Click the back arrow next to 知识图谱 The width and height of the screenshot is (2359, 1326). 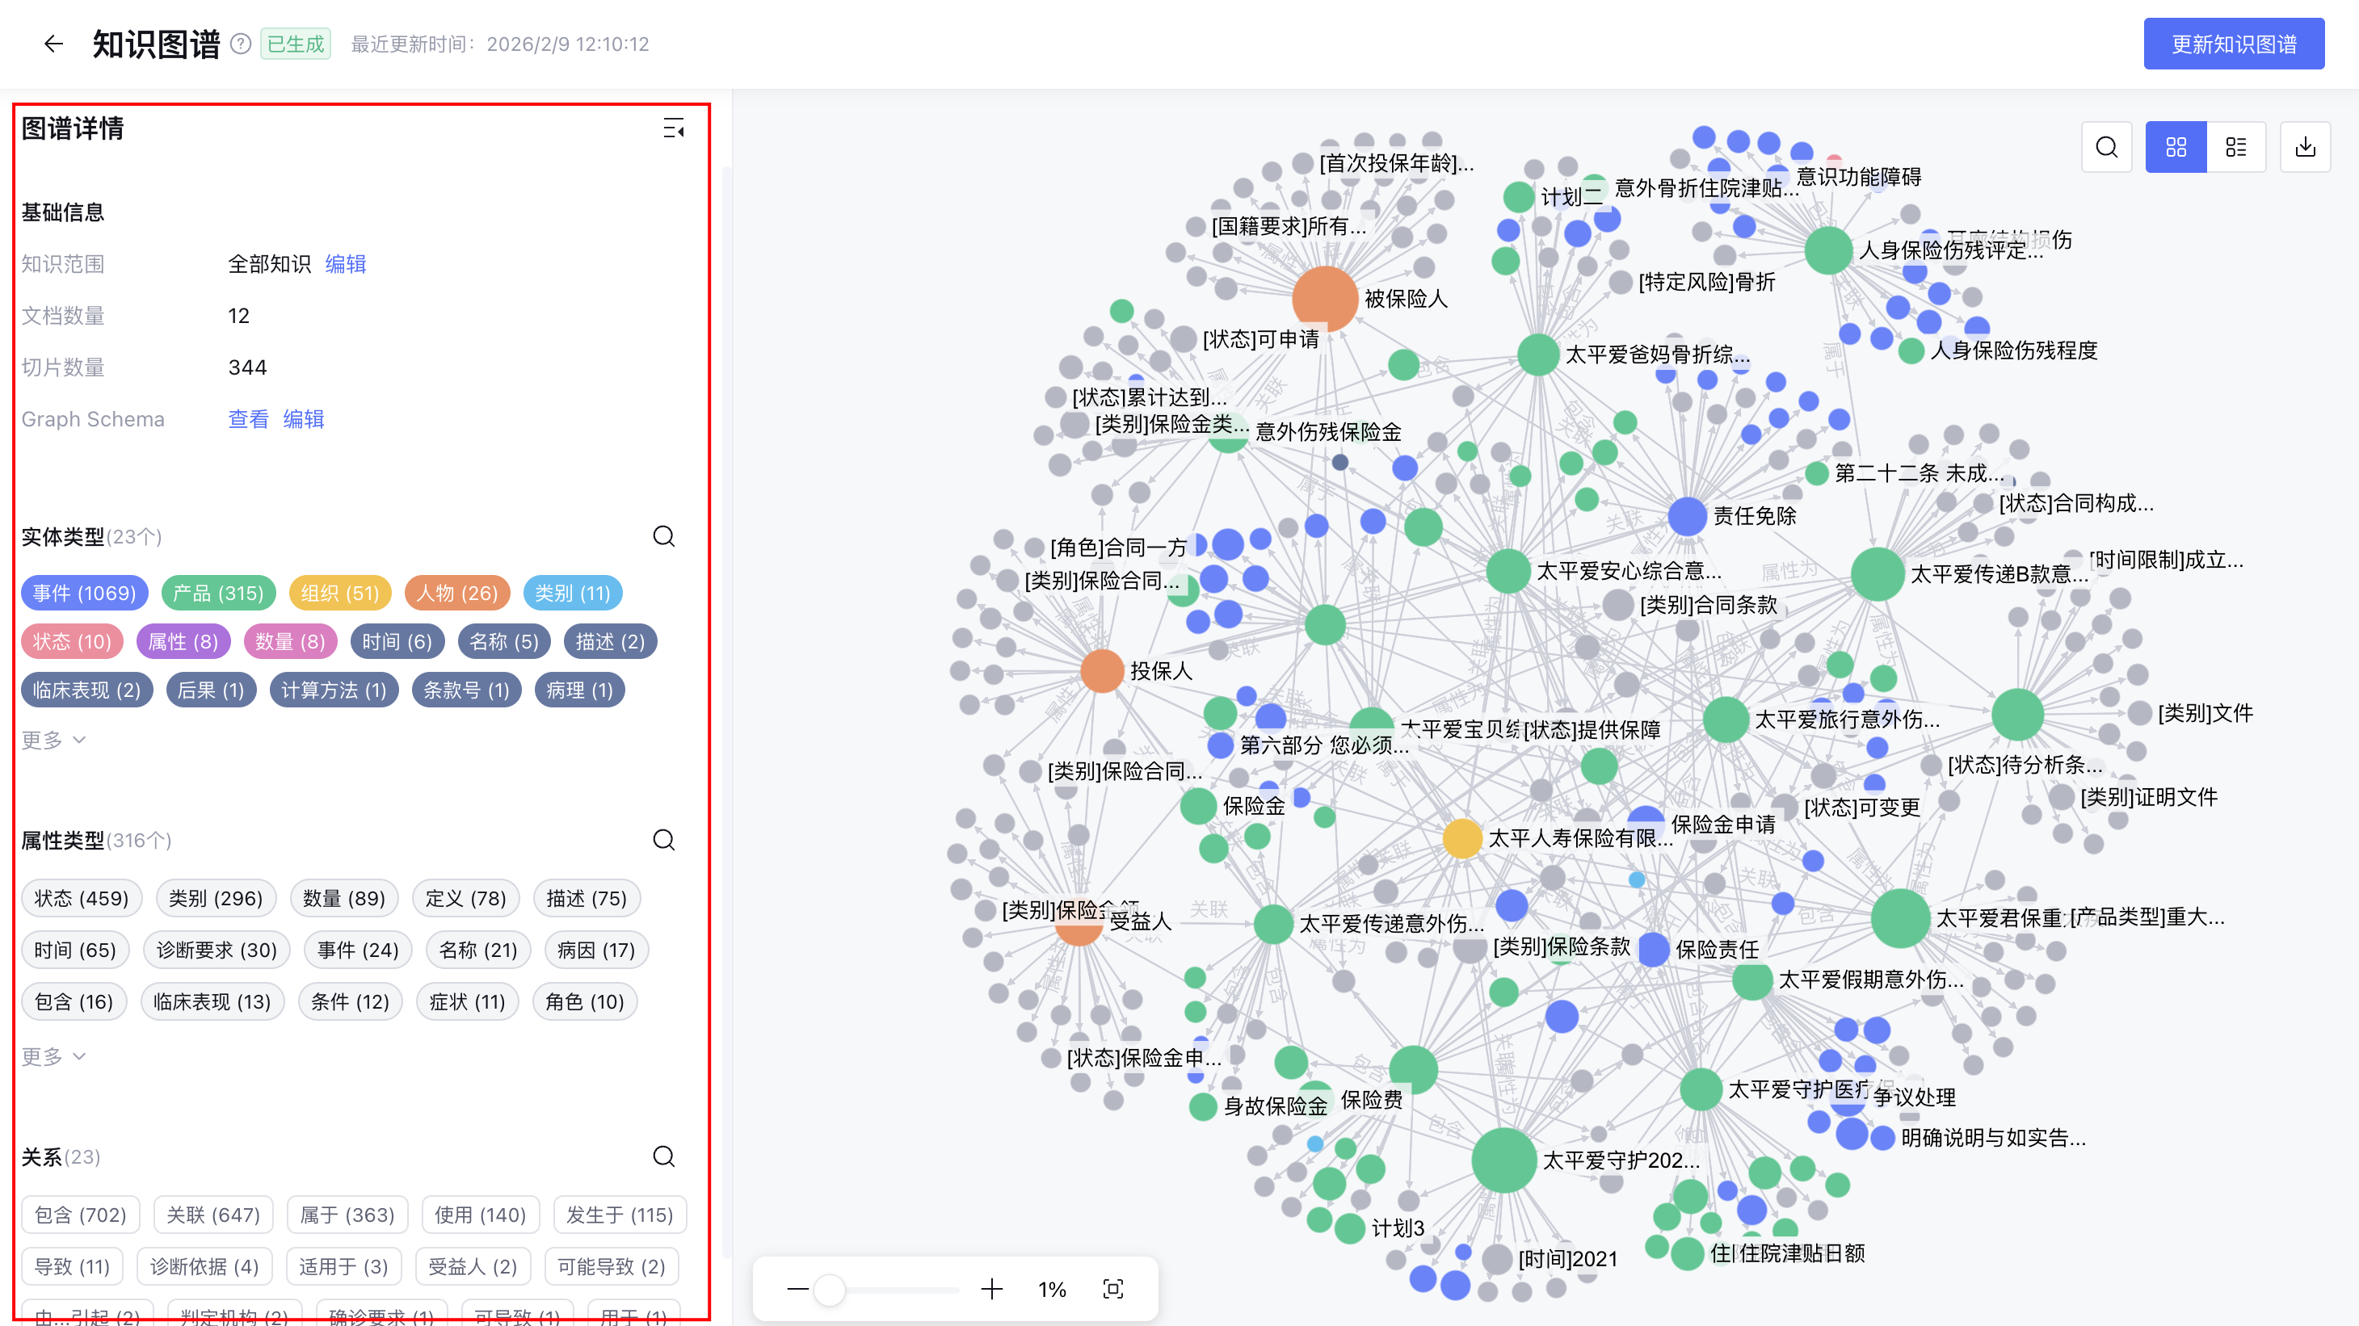53,44
